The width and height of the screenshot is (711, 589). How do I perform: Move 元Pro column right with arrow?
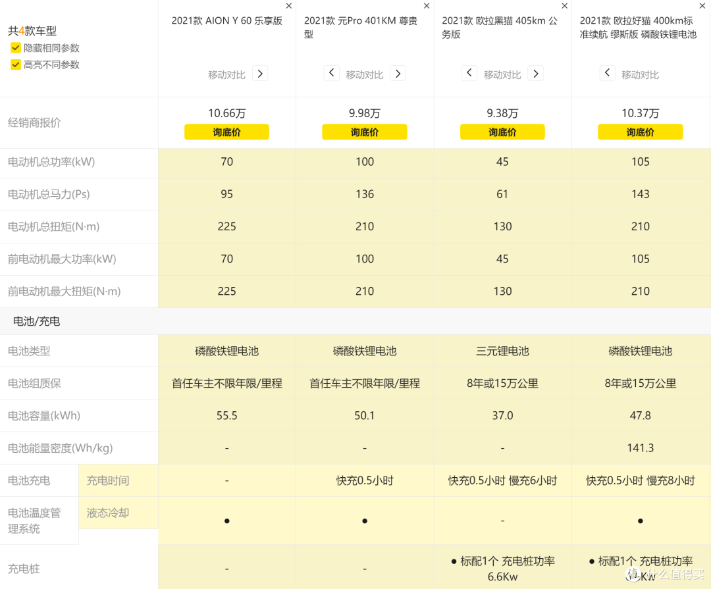tap(398, 74)
